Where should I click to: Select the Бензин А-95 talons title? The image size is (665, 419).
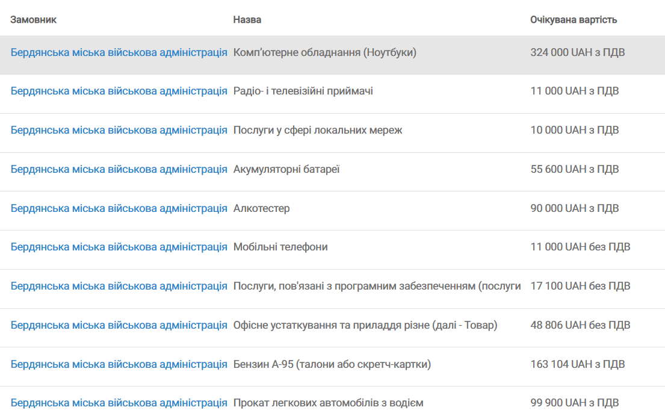tap(332, 364)
